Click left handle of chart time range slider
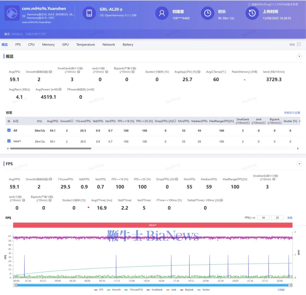Viewport: 306px width, 295px height. click(x=15, y=285)
